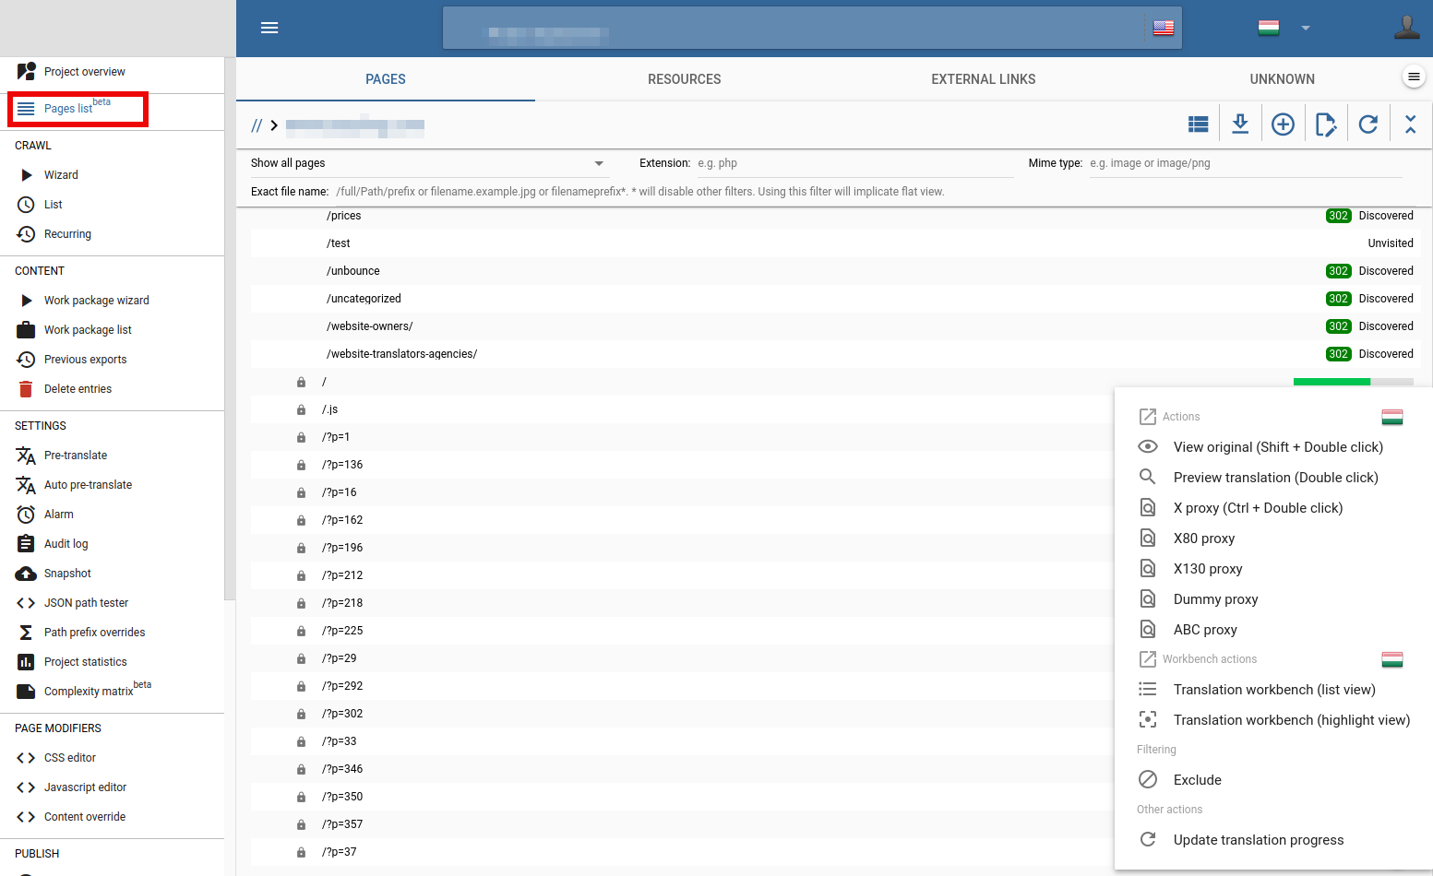Switch to the RESOURCES tab
Image resolution: width=1433 pixels, height=876 pixels.
click(x=685, y=79)
